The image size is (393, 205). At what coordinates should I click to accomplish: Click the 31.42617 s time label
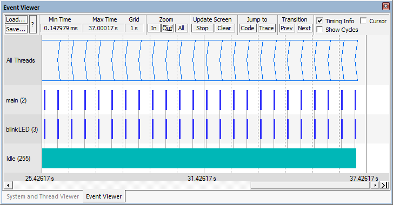click(202, 178)
